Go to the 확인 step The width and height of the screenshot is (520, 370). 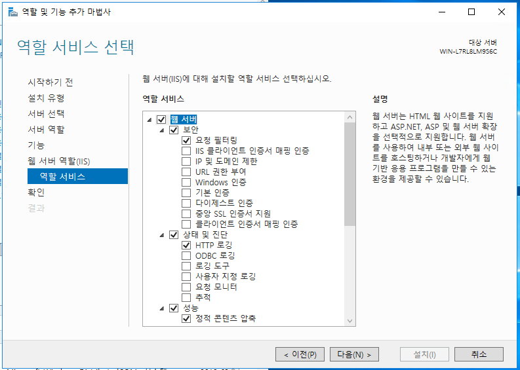(x=36, y=193)
